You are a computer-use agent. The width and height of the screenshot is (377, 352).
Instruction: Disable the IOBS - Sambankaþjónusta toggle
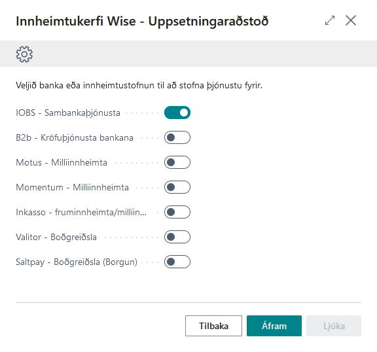(x=177, y=113)
